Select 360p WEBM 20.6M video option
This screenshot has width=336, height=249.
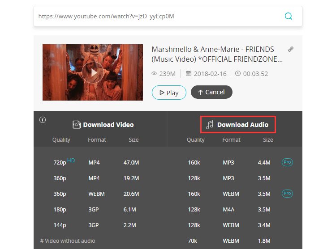point(96,194)
